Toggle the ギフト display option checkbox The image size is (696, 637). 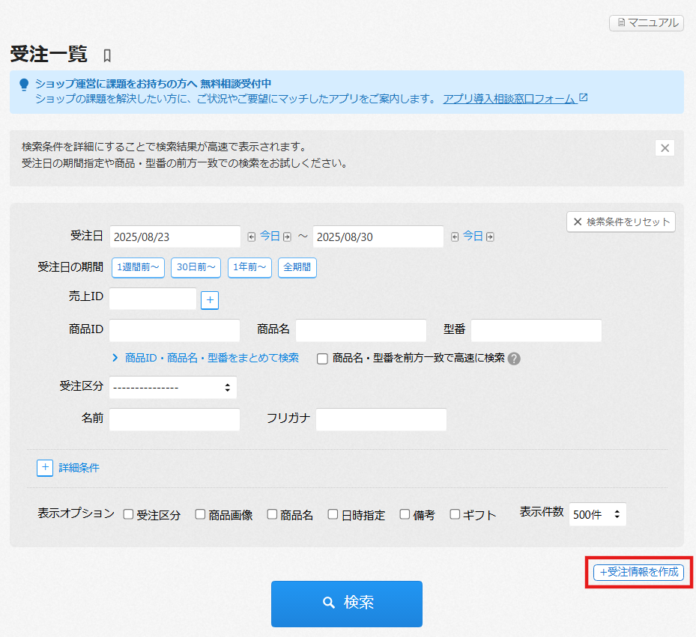click(455, 514)
